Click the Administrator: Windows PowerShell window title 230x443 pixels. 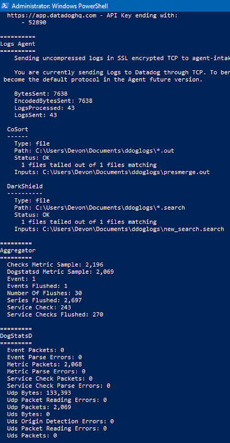click(x=60, y=6)
